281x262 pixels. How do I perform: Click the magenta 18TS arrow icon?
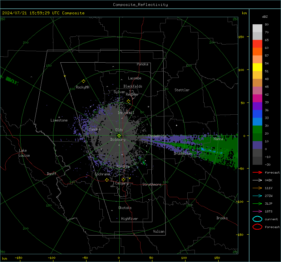[257, 212]
